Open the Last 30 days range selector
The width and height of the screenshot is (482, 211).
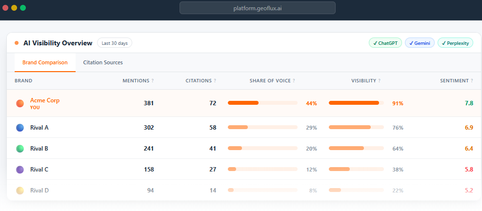coord(115,43)
